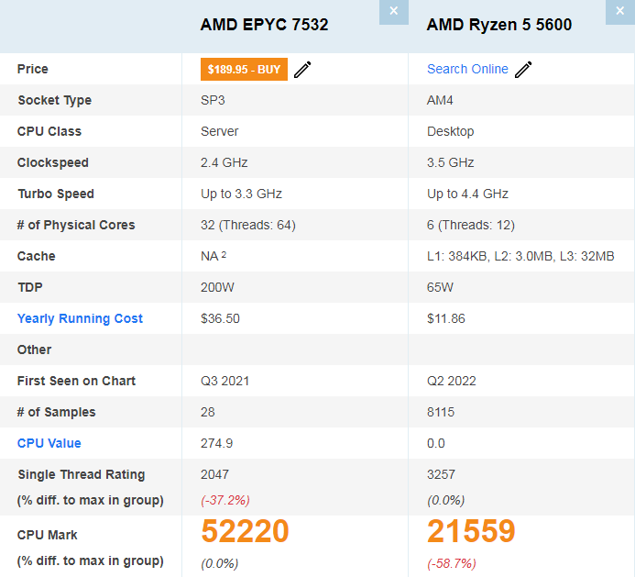
Task: Click the Cache row label
Action: [x=36, y=256]
